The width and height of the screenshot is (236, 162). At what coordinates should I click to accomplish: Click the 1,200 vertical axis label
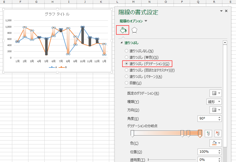tap(8, 20)
